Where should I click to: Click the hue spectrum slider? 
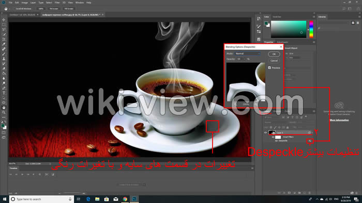click(x=311, y=29)
